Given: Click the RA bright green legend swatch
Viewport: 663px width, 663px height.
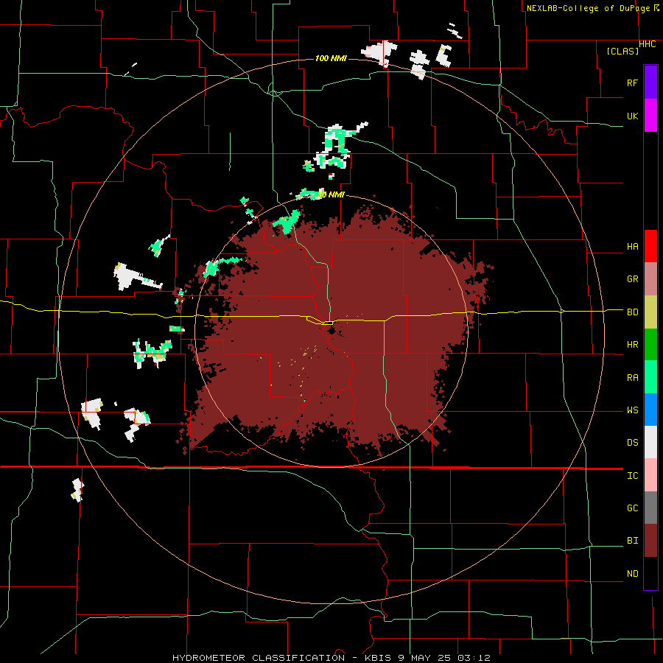Looking at the screenshot, I should pyautogui.click(x=650, y=377).
